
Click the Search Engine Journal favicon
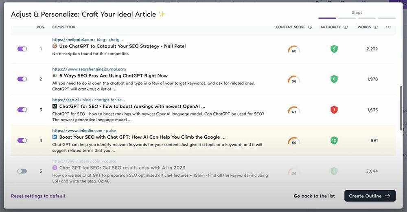pyautogui.click(x=55, y=75)
